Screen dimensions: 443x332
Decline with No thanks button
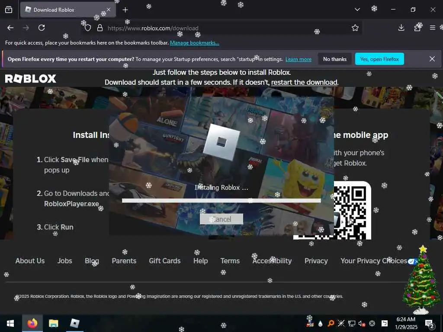tap(335, 59)
